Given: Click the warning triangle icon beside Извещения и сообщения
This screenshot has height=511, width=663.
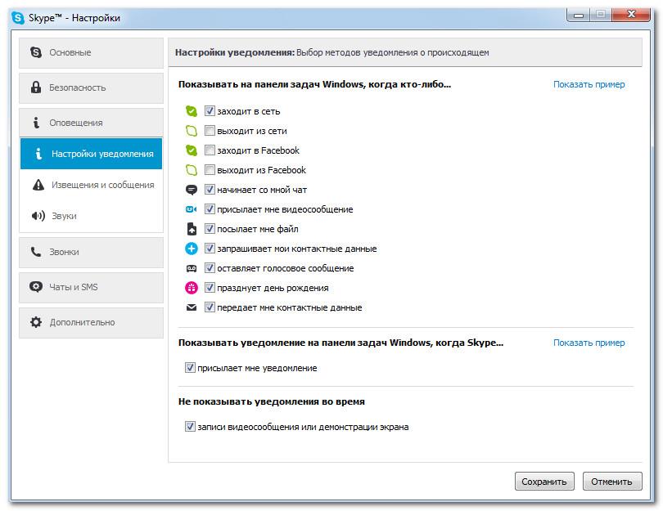Looking at the screenshot, I should tap(38, 185).
